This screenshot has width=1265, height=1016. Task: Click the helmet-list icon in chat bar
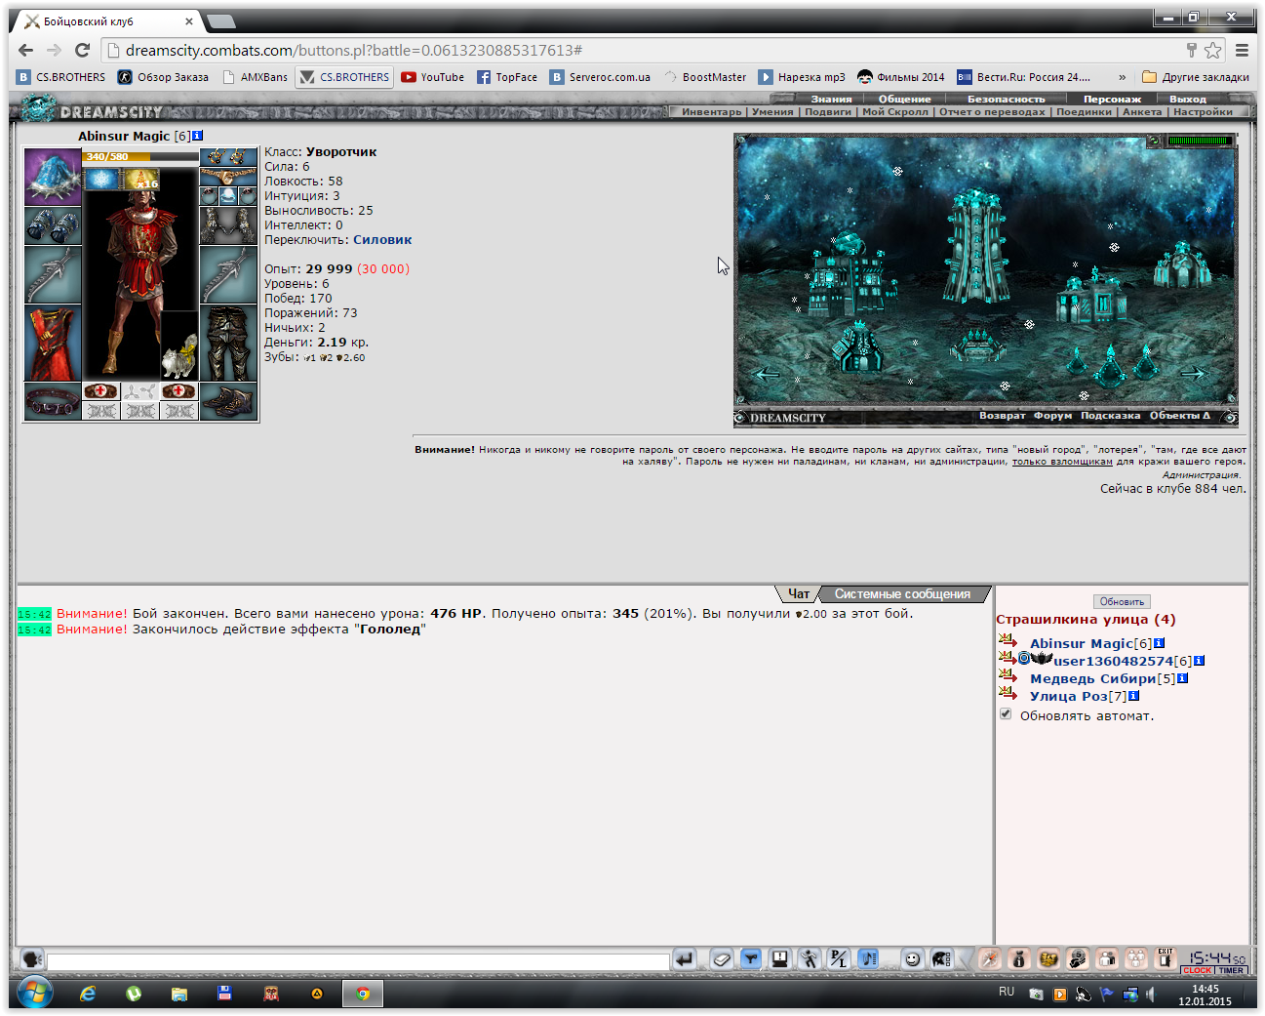[x=941, y=959]
